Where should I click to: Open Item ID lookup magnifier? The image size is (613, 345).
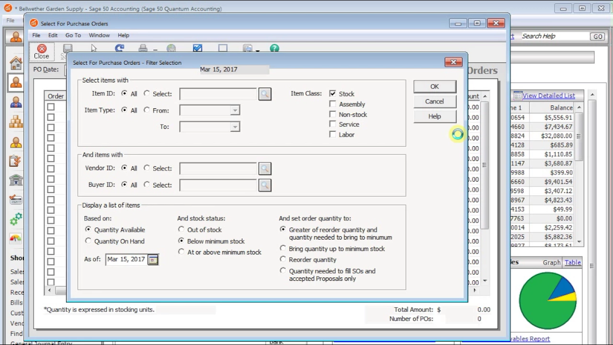265,94
